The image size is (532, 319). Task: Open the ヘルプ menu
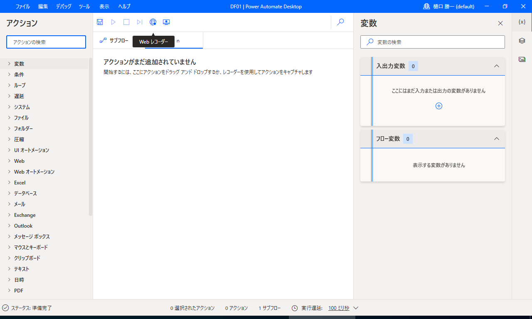pos(124,6)
